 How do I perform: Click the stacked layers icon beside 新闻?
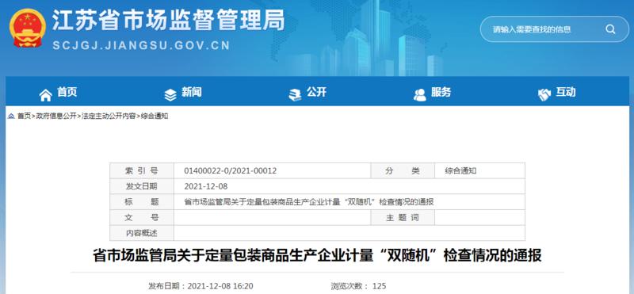point(170,95)
